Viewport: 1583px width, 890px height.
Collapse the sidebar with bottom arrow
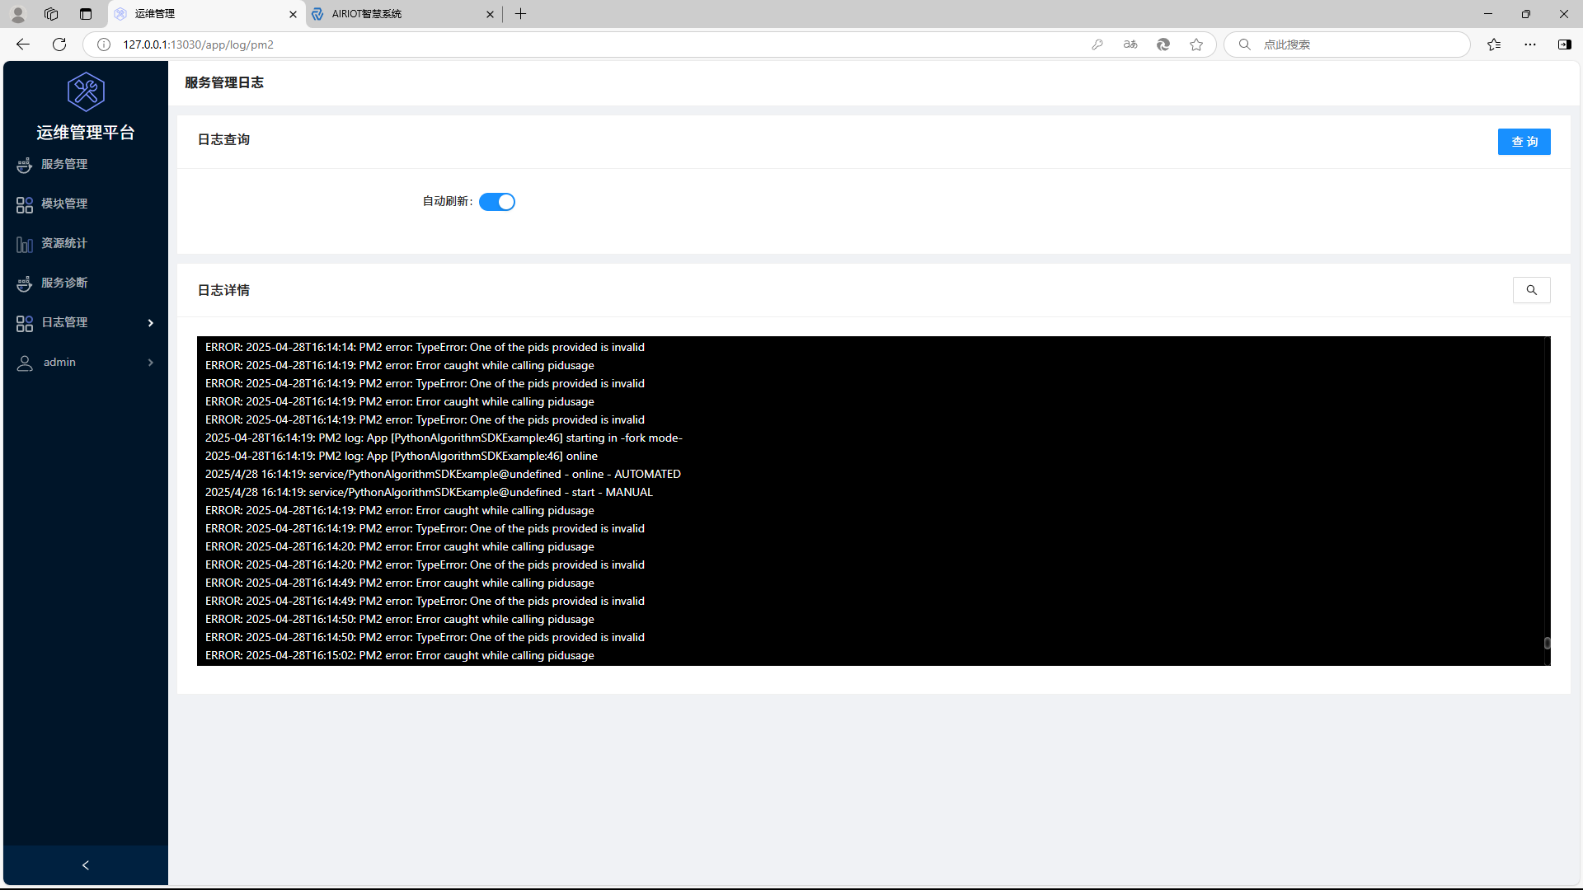86,865
